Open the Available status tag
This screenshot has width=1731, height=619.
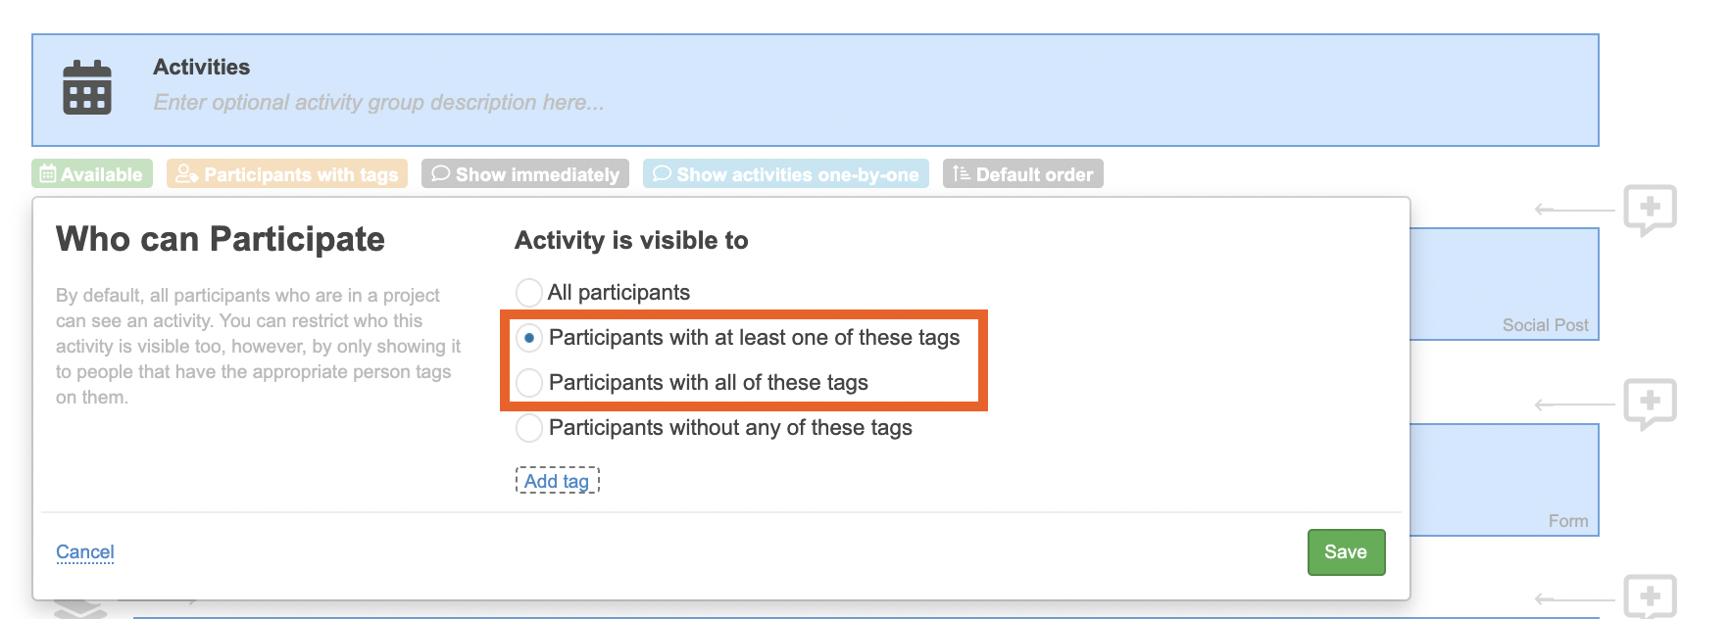pyautogui.click(x=92, y=174)
